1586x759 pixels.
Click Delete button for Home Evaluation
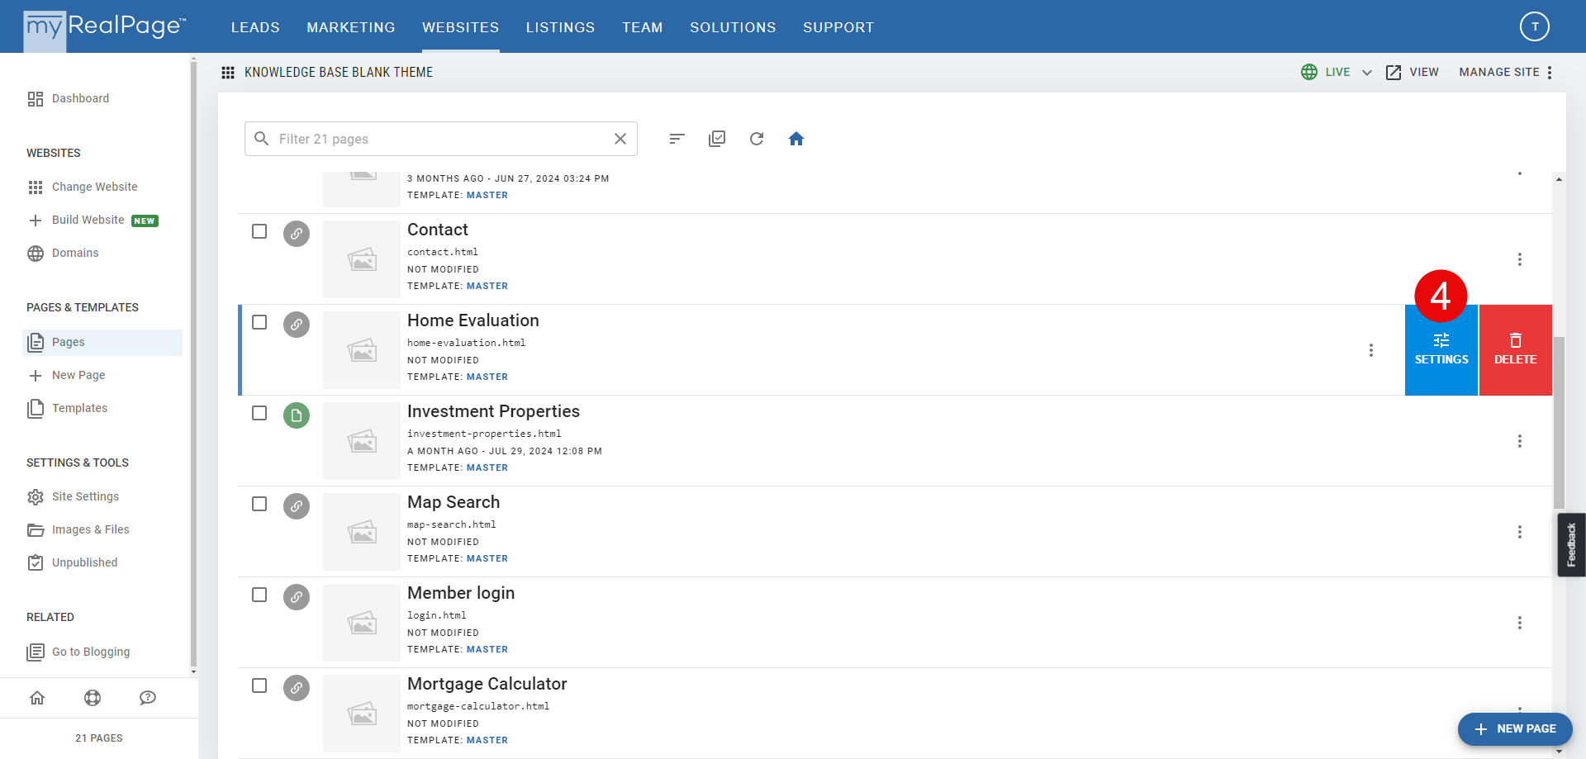1516,350
